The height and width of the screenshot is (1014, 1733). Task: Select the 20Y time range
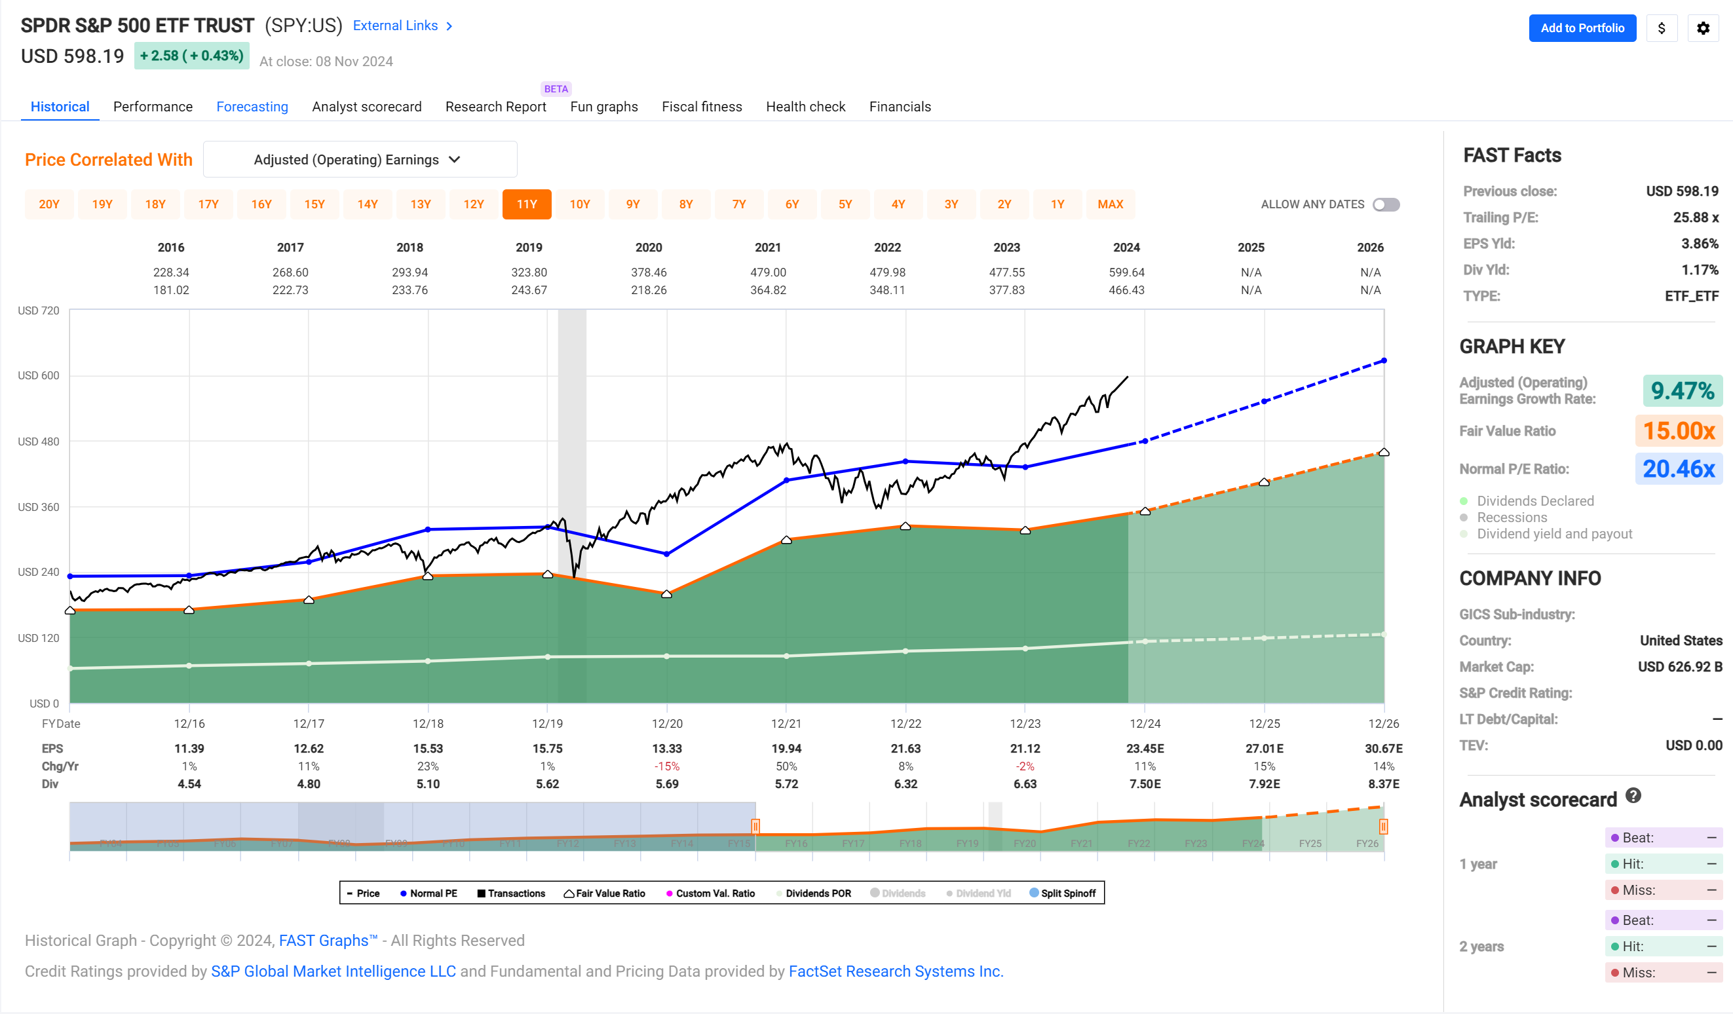pyautogui.click(x=49, y=204)
